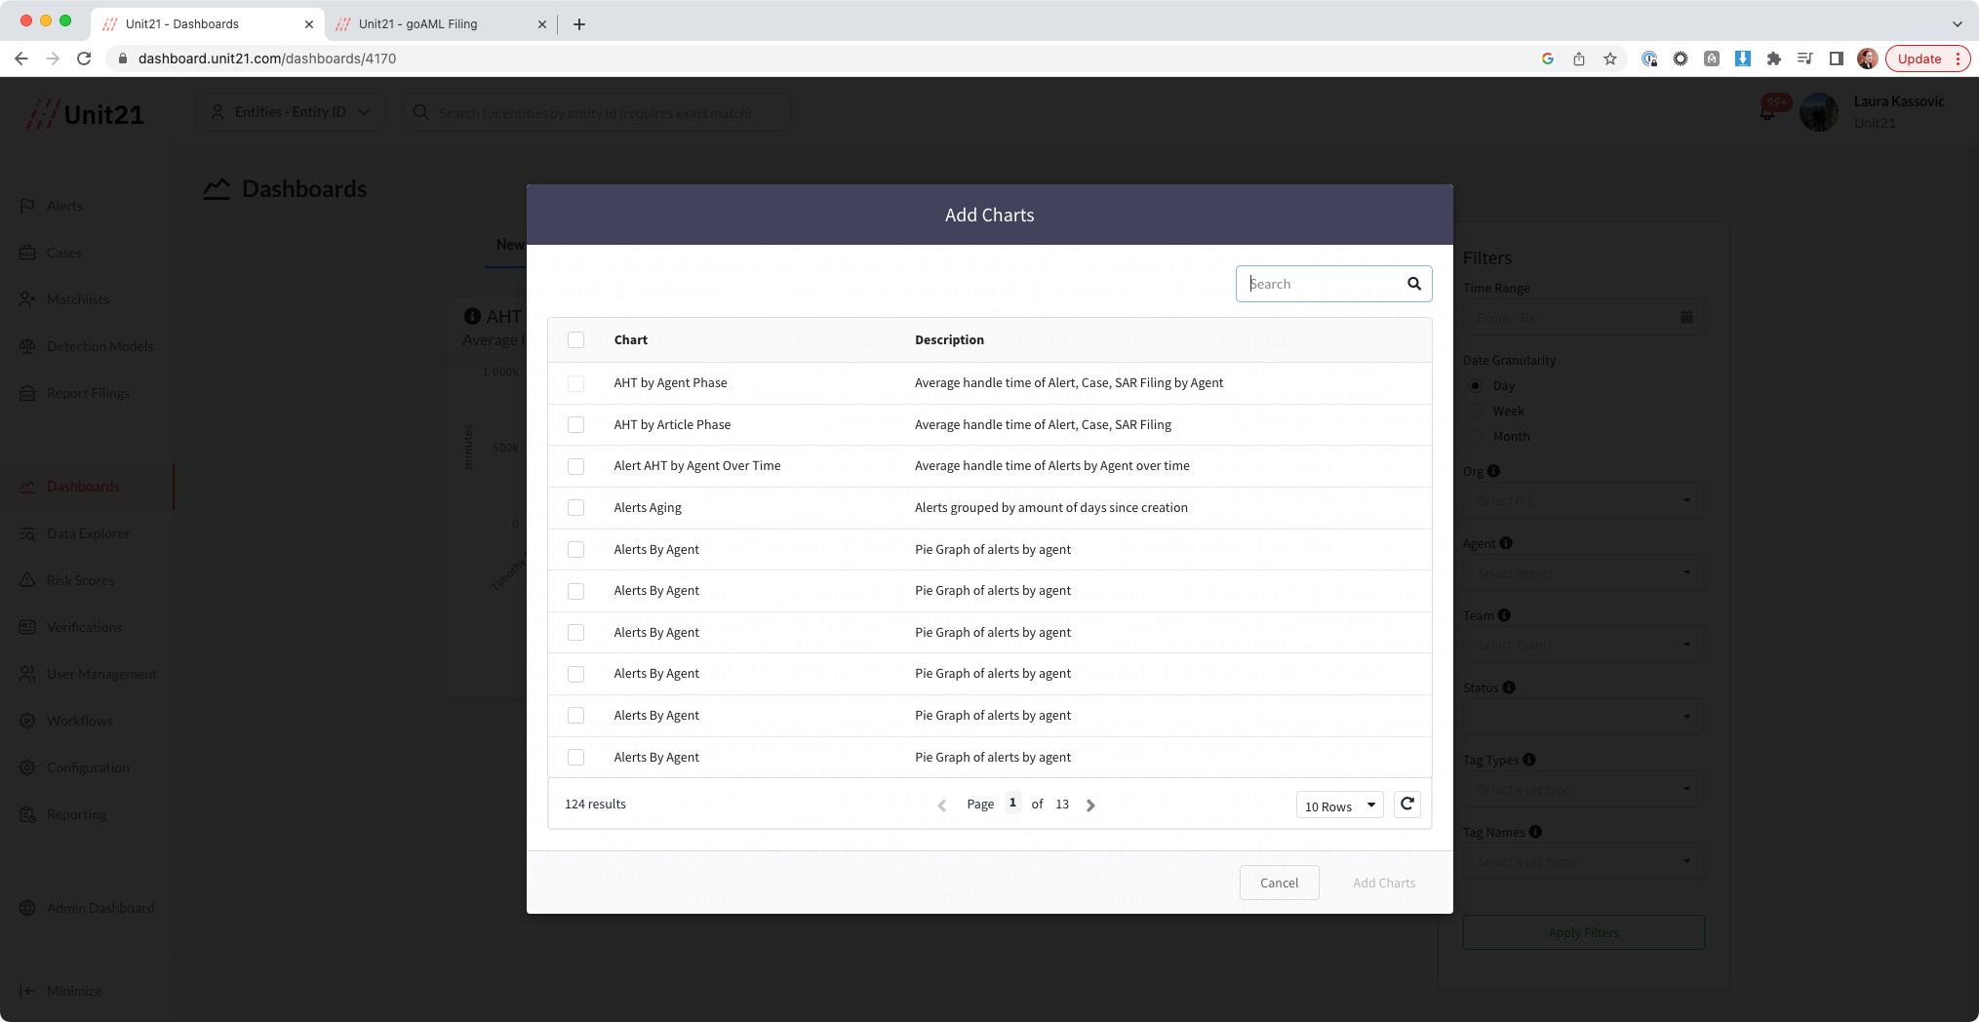Open Cases from the sidebar
This screenshot has width=1979, height=1022.
[63, 253]
